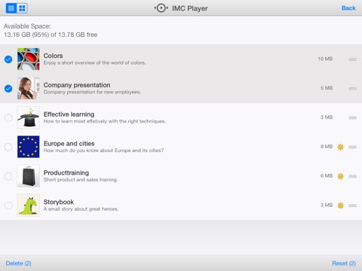Open the Colors paint cans thumbnail

[x=29, y=59]
